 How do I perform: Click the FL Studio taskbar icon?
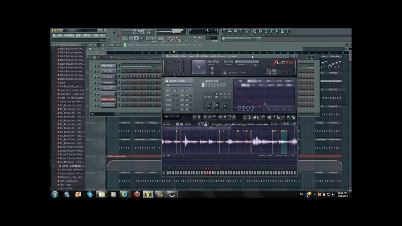[148, 195]
